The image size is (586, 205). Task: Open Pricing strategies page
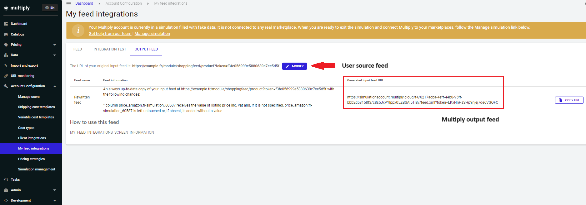(x=31, y=159)
